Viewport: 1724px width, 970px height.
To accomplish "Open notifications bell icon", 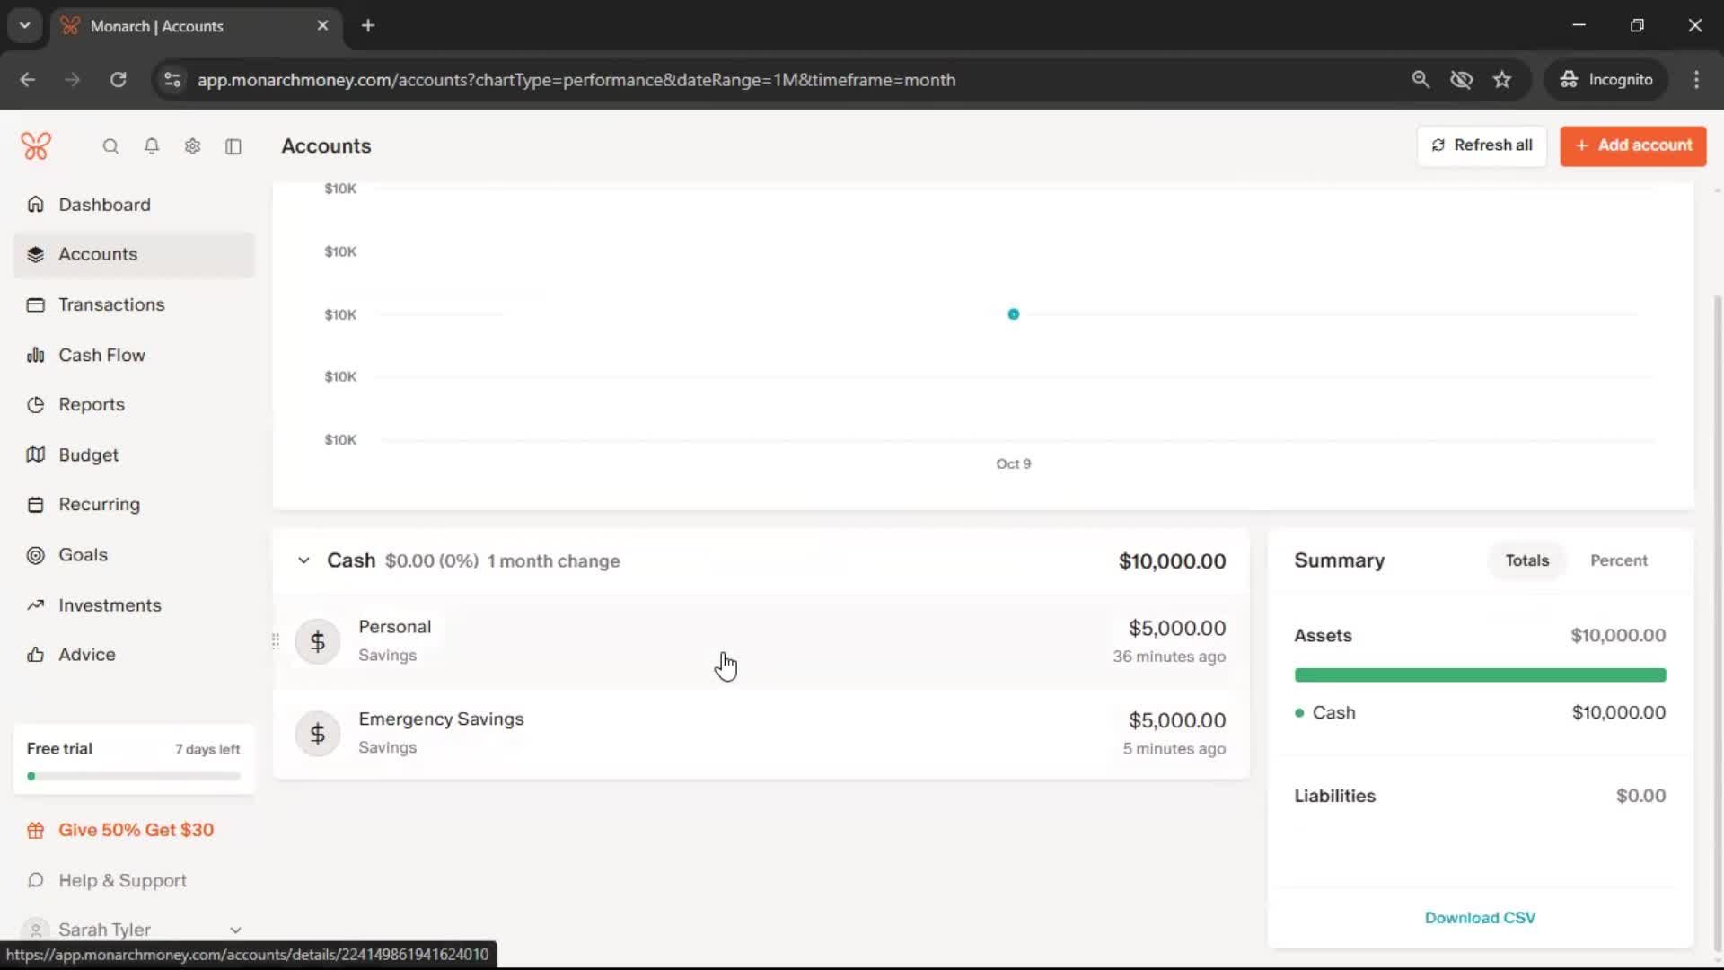I will click(x=152, y=146).
